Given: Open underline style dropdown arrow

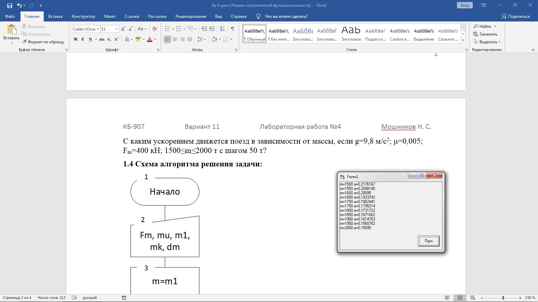Looking at the screenshot, I should tap(96, 39).
